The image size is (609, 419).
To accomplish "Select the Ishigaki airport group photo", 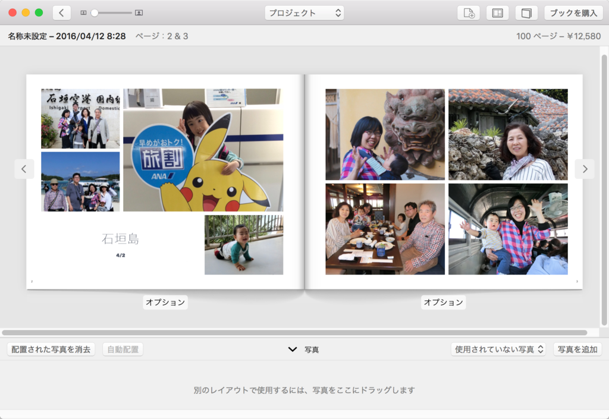I will (80, 118).
